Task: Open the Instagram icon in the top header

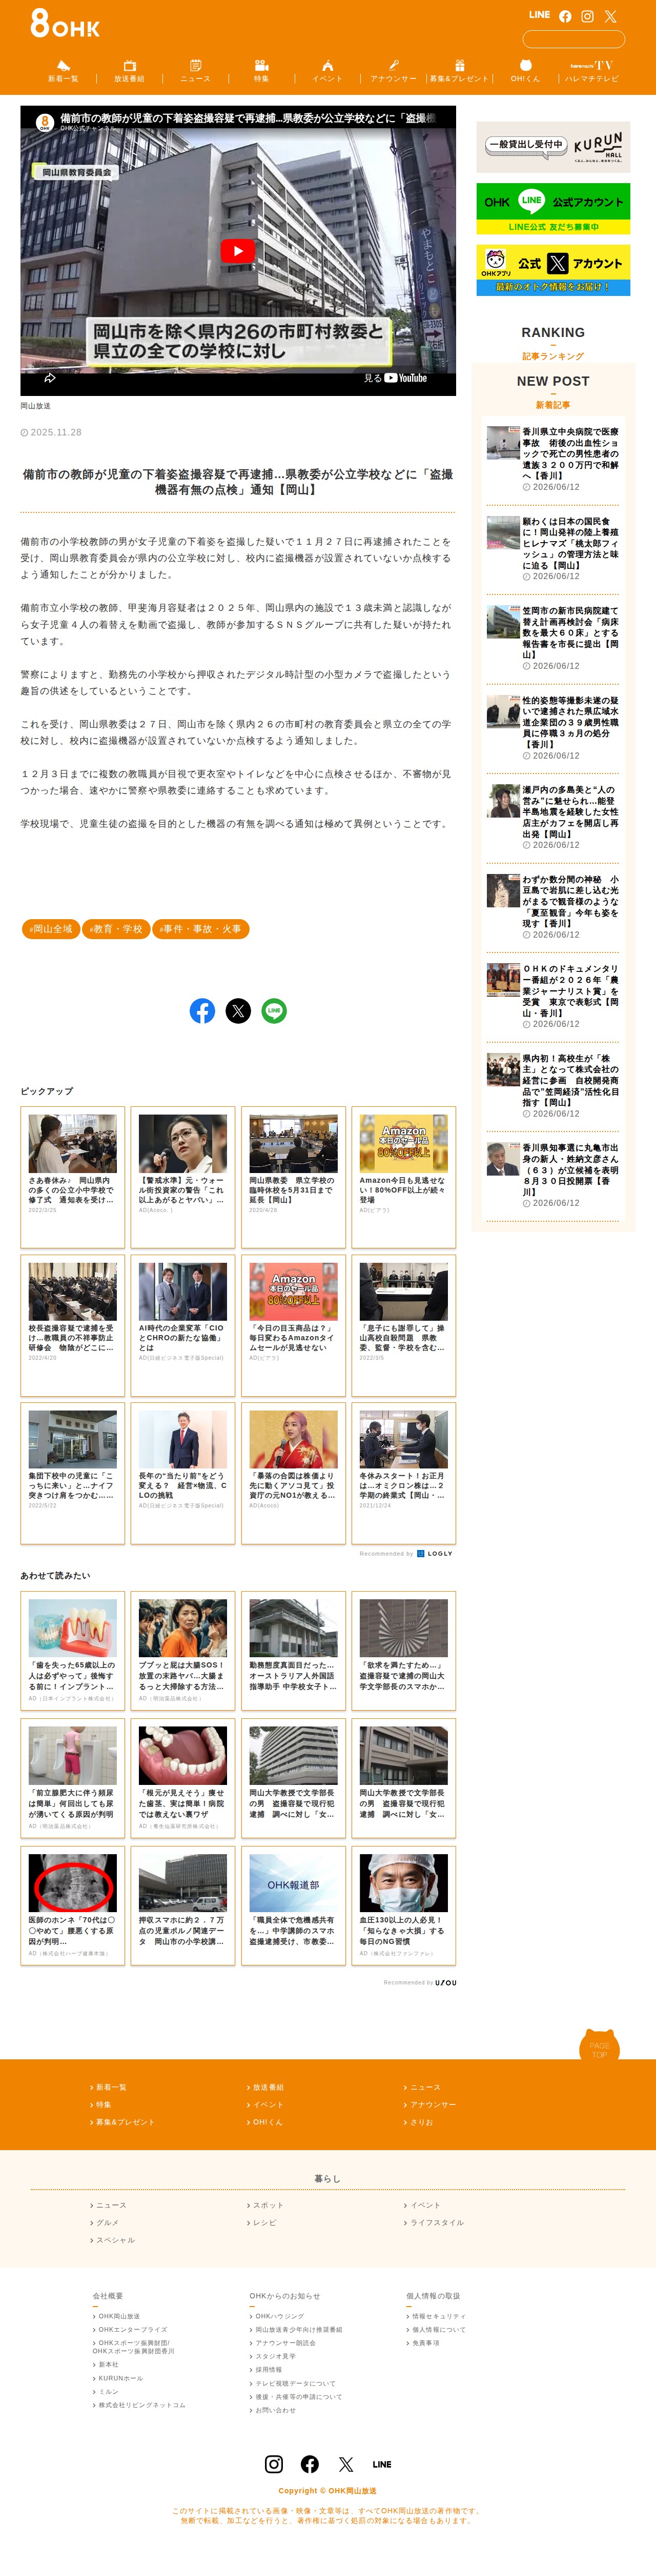Action: tap(587, 16)
